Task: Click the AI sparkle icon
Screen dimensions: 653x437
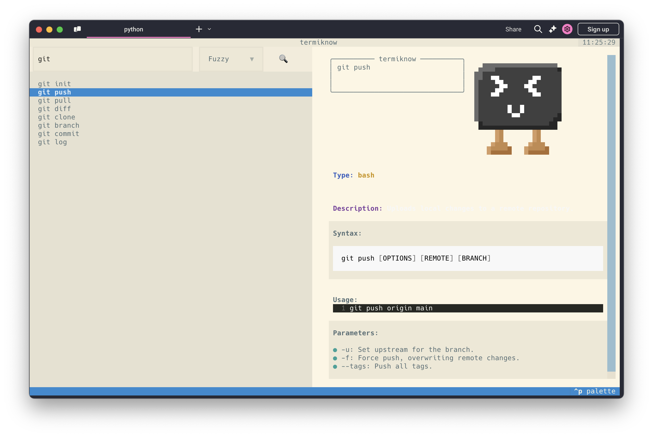Action: (x=552, y=29)
